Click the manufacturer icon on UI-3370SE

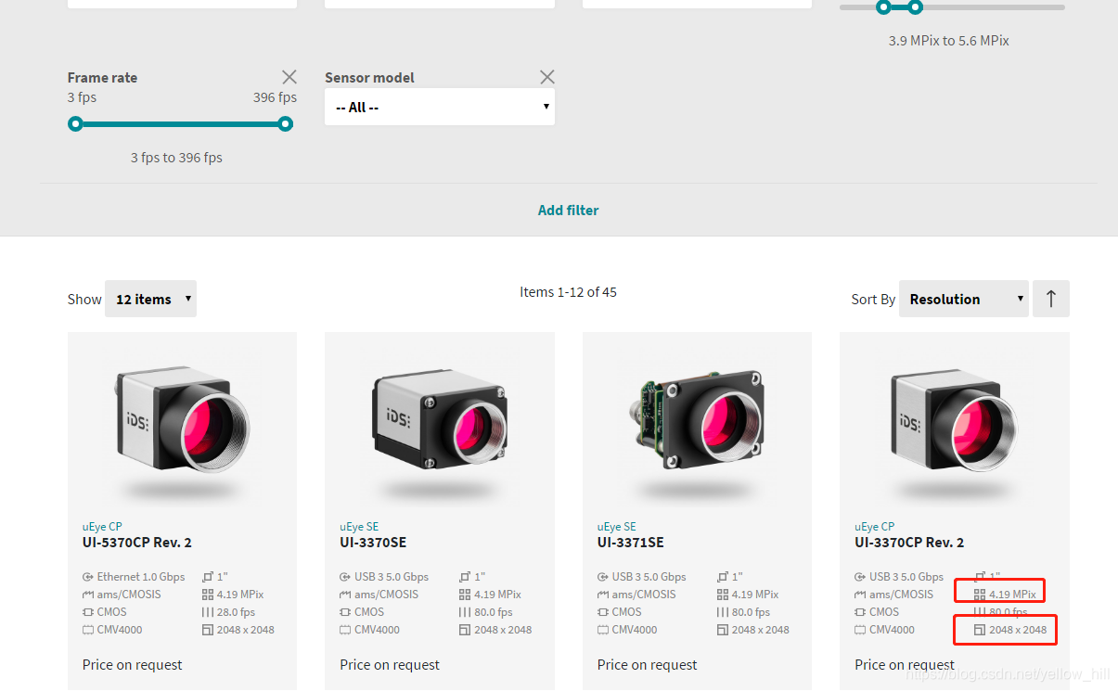pyautogui.click(x=345, y=595)
